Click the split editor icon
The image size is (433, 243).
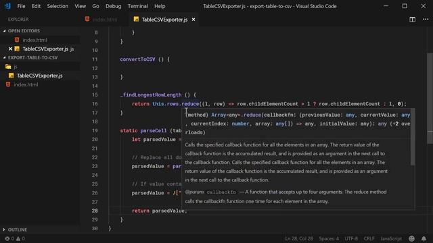(x=412, y=20)
